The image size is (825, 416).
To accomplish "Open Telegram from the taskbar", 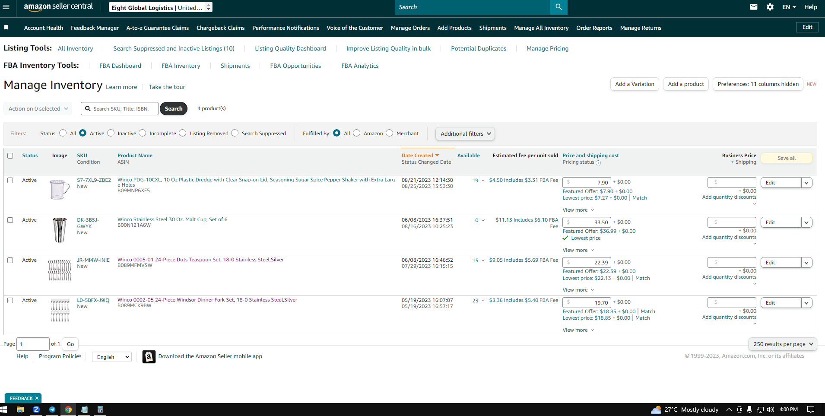I will [x=52, y=410].
